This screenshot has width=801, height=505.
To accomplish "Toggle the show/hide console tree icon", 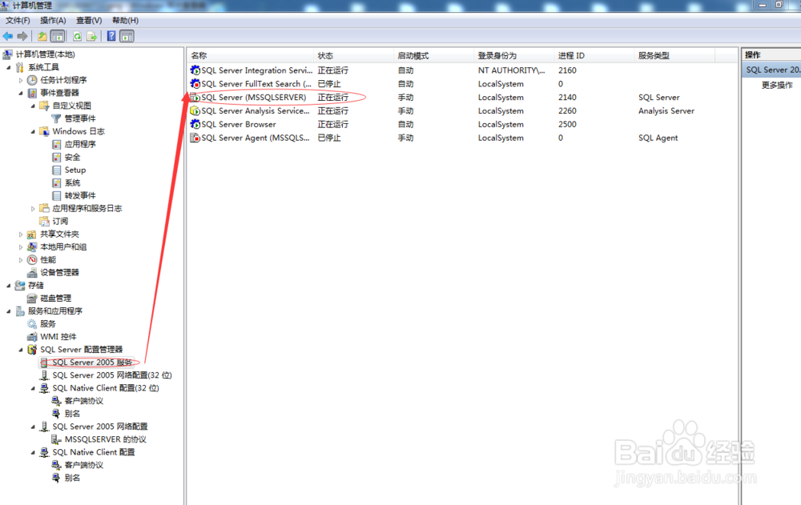I will pos(58,36).
